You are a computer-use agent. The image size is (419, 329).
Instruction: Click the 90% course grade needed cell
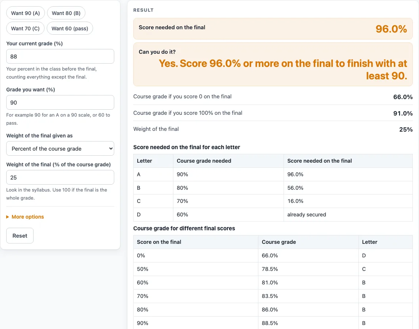228,174
